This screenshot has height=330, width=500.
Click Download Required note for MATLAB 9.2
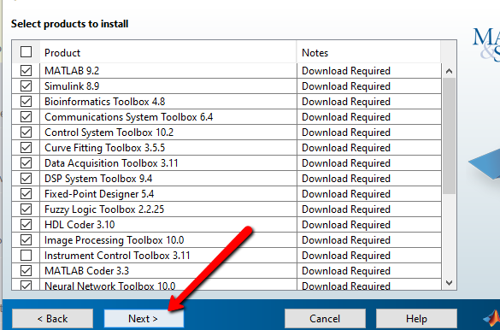coord(346,71)
